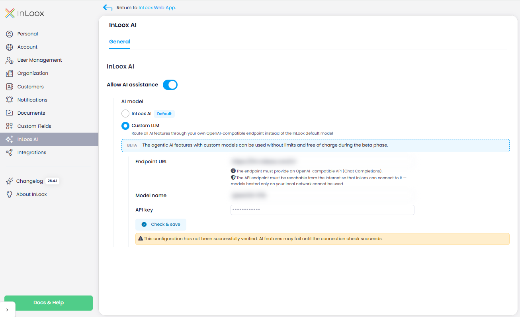Click the Custom LLM description text
520x317 pixels.
tap(232, 133)
